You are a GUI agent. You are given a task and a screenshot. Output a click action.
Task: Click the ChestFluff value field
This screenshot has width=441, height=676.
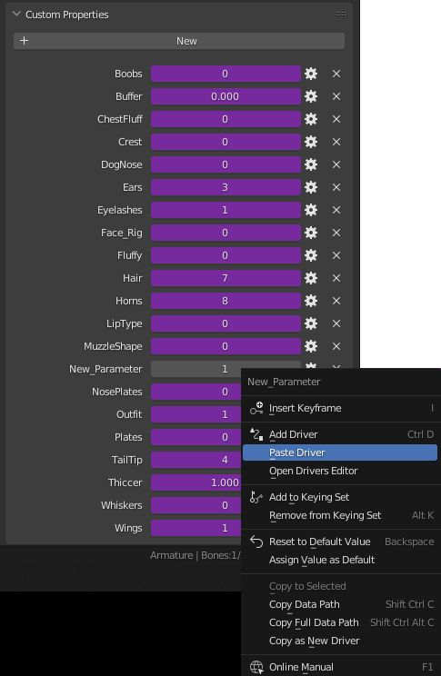(x=226, y=119)
